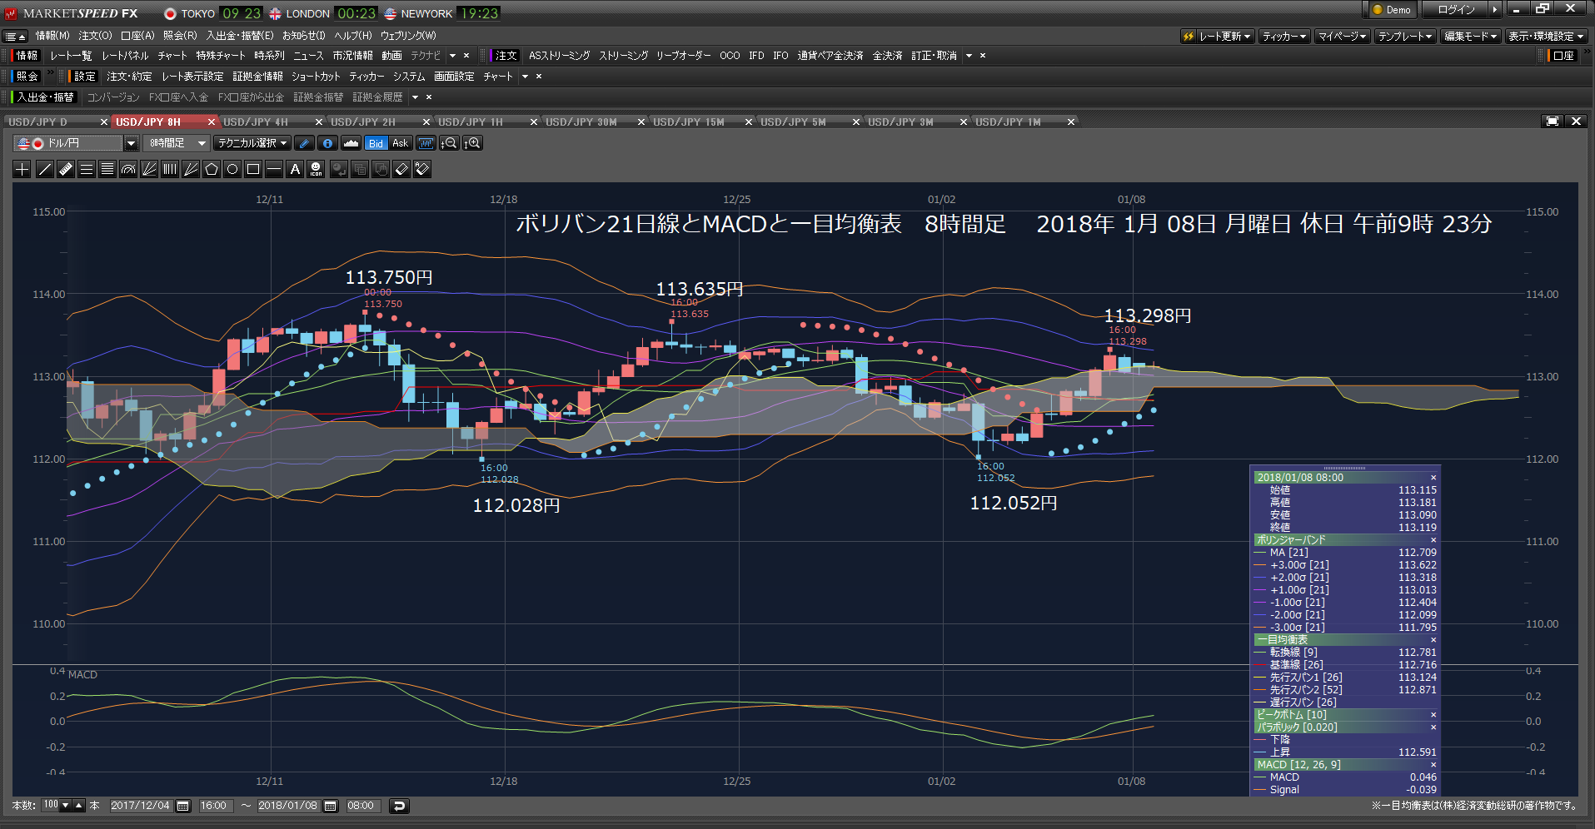
Task: Select the circle shape tool
Action: [232, 169]
